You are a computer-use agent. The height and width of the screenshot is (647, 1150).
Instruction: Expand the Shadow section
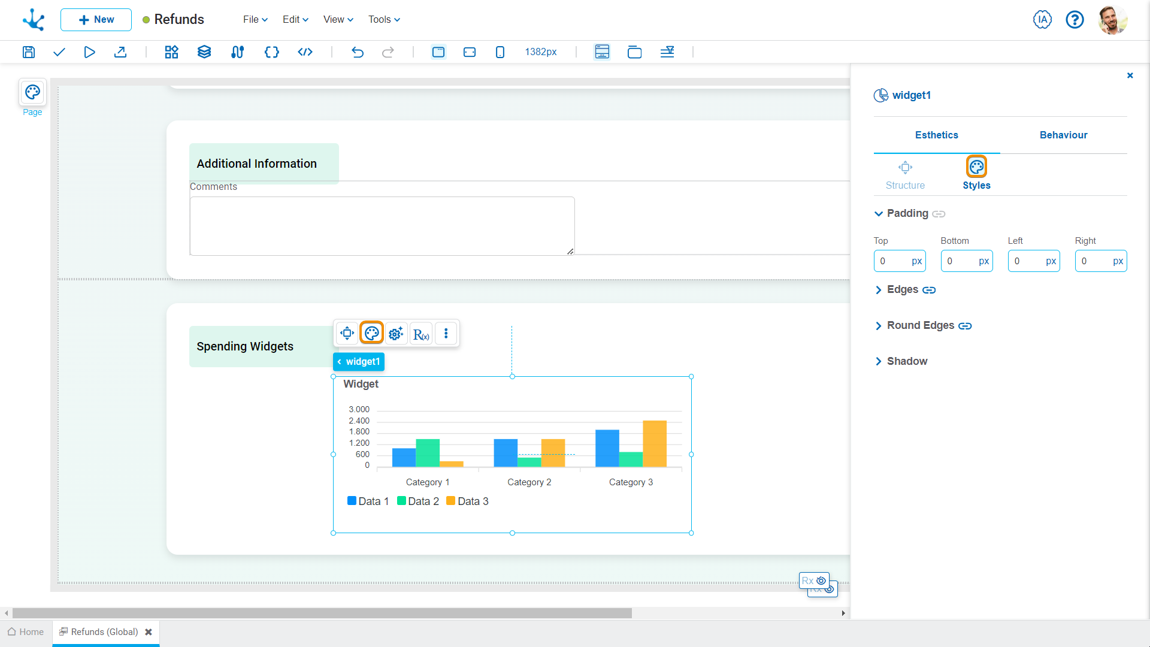pos(906,361)
